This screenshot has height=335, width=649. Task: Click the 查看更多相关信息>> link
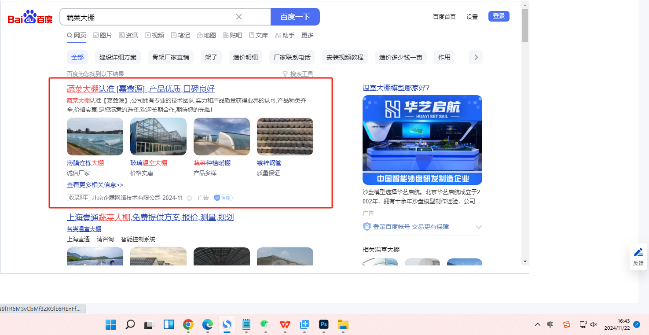(x=95, y=185)
